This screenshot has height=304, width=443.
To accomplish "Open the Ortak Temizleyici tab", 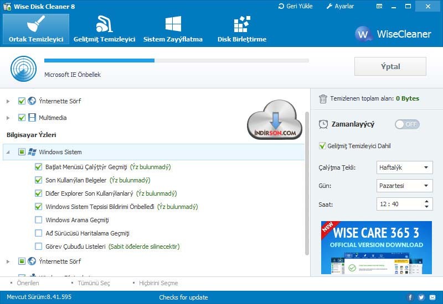I will tap(36, 29).
